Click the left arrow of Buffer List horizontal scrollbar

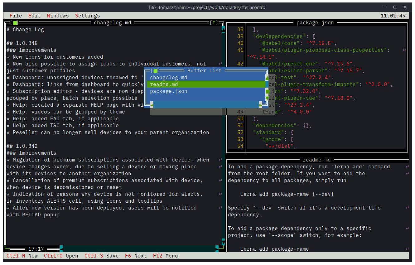point(151,105)
